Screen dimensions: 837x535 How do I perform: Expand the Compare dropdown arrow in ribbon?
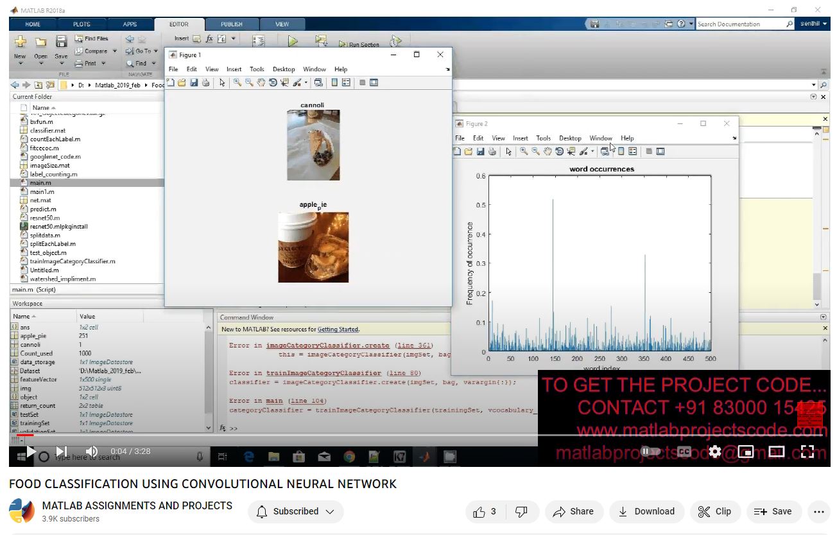115,51
